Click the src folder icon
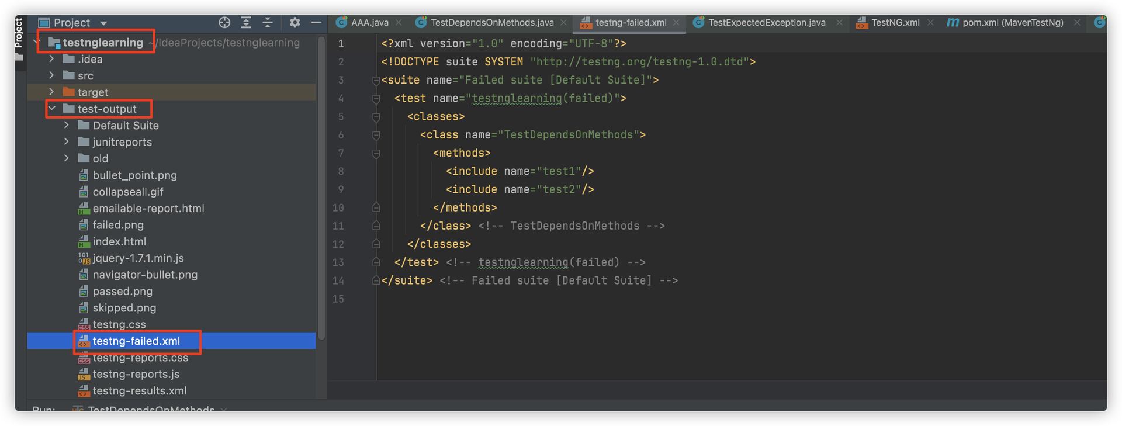 [x=69, y=75]
